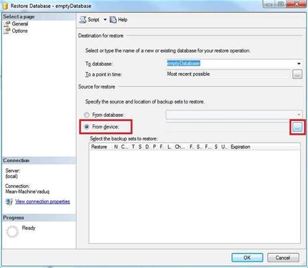Click the Mean-Machine\raduq connection text
The width and height of the screenshot is (308, 268).
(27, 192)
